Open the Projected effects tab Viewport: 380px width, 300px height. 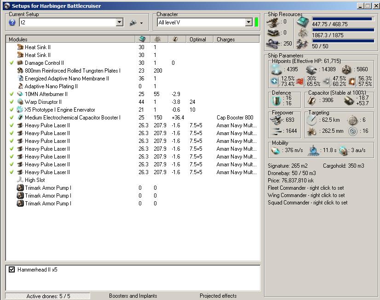218,296
